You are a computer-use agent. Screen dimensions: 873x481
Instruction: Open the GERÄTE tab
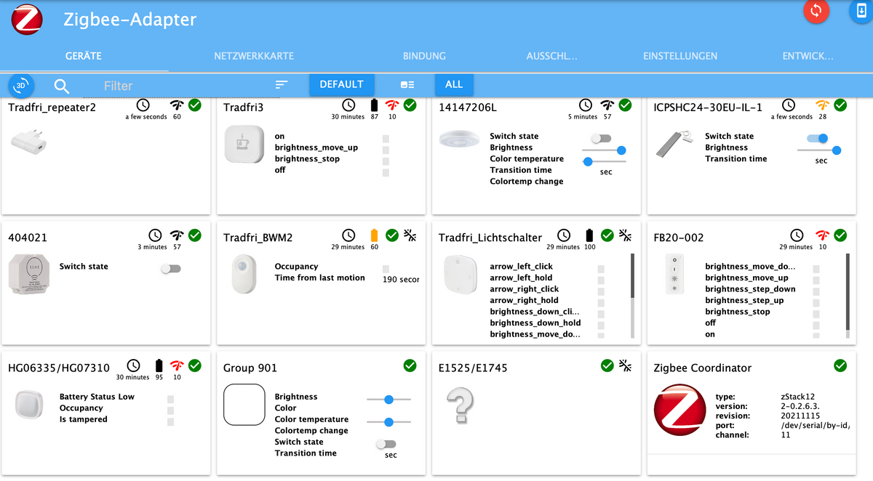click(x=84, y=56)
